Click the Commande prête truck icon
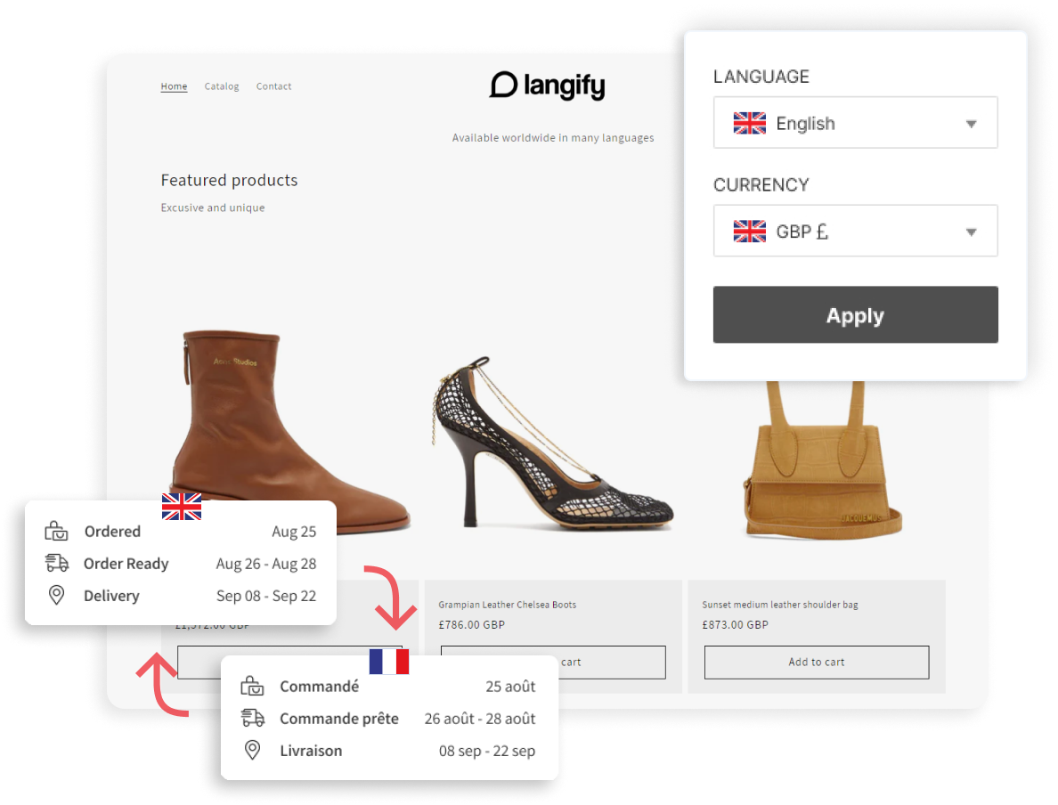This screenshot has height=805, width=1058. pyautogui.click(x=253, y=718)
